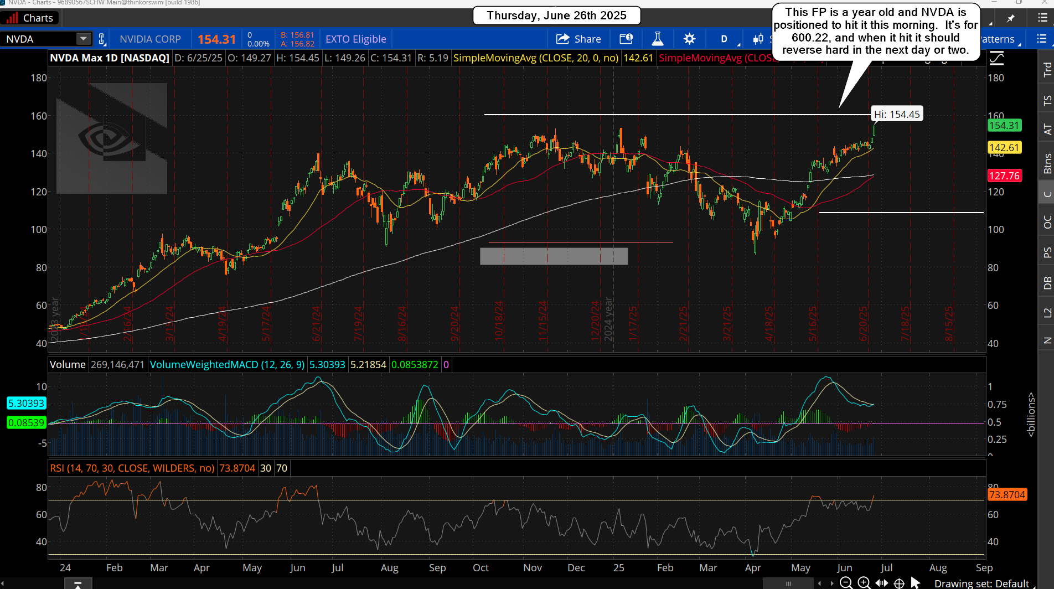This screenshot has height=589, width=1054.
Task: Open the L2 sidebar tab
Action: (1047, 313)
